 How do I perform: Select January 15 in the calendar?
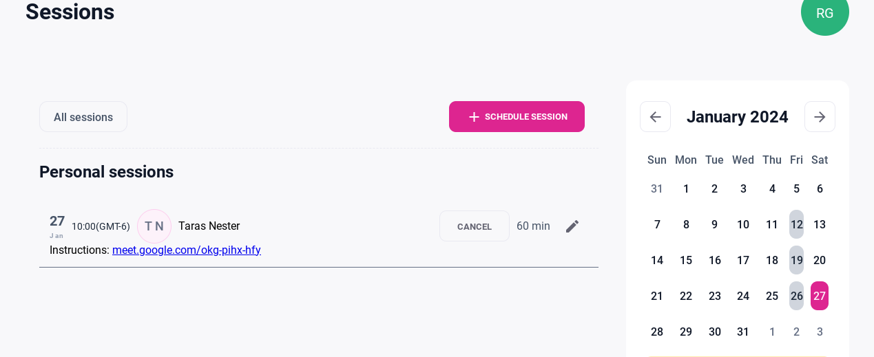tap(686, 260)
